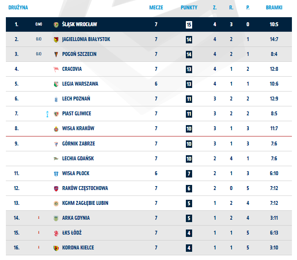
Task: Click the Śląsk Wrocław club crest
Action: pyautogui.click(x=56, y=25)
